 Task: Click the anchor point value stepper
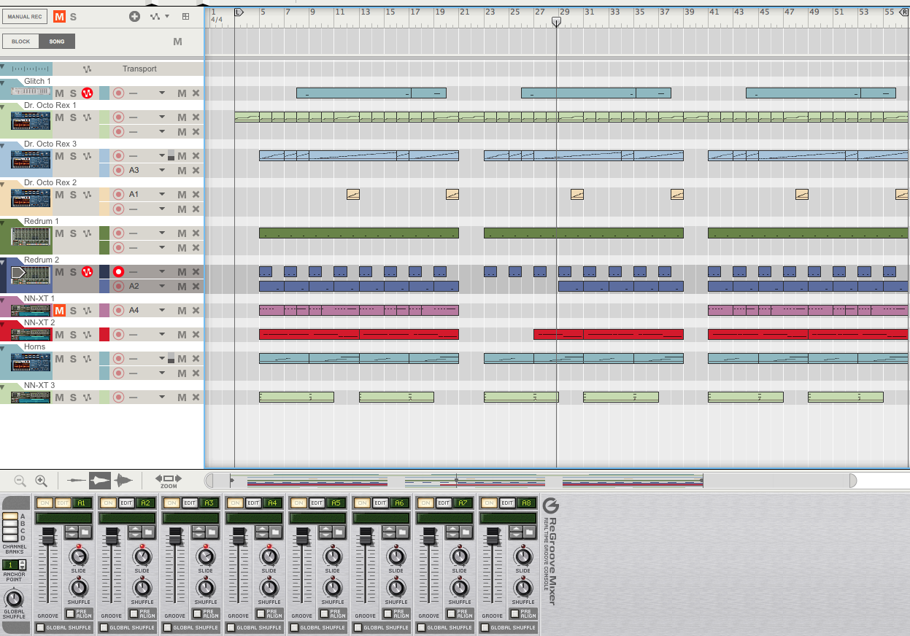pyautogui.click(x=23, y=565)
